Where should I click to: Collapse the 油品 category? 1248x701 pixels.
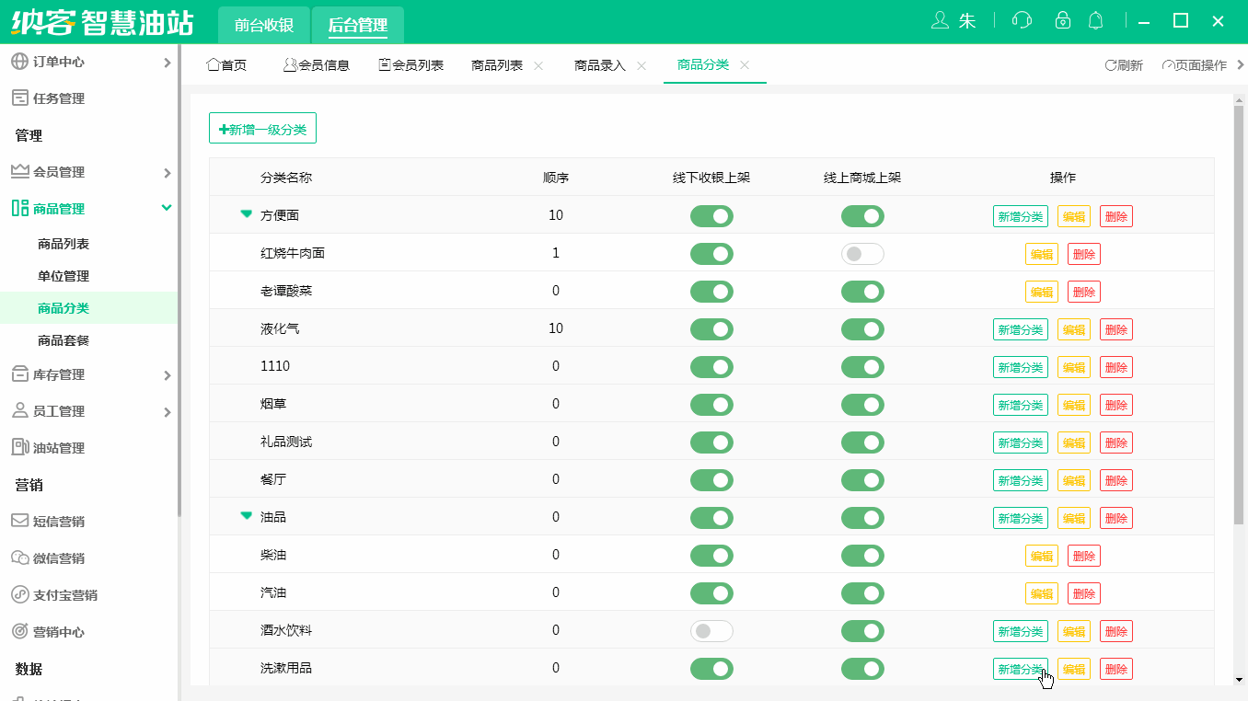(x=245, y=517)
